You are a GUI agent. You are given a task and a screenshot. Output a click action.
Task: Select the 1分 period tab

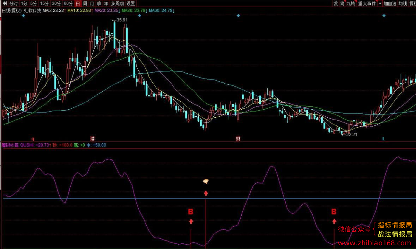pyautogui.click(x=24, y=3)
